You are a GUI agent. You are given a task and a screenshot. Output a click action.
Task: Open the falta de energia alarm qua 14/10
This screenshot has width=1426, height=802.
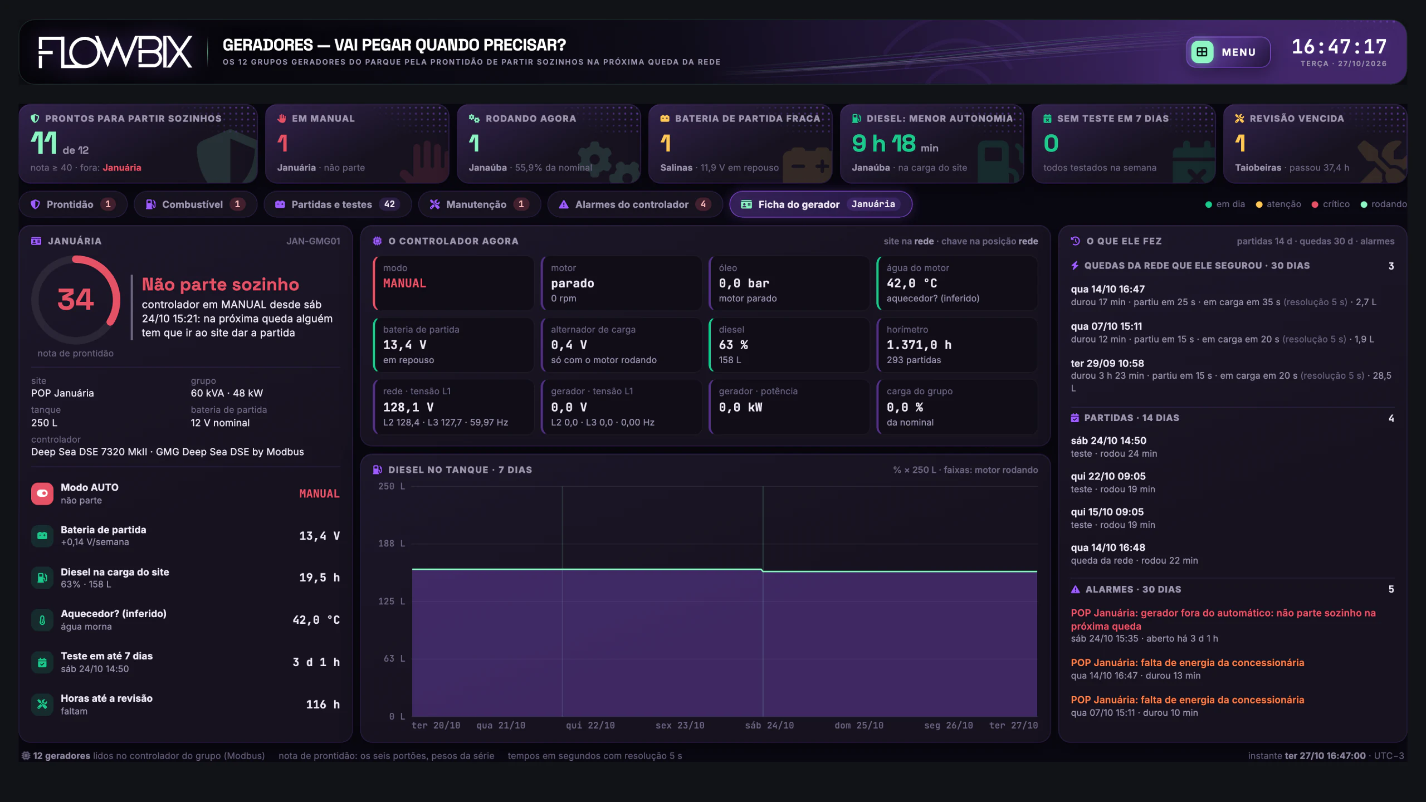(1231, 669)
